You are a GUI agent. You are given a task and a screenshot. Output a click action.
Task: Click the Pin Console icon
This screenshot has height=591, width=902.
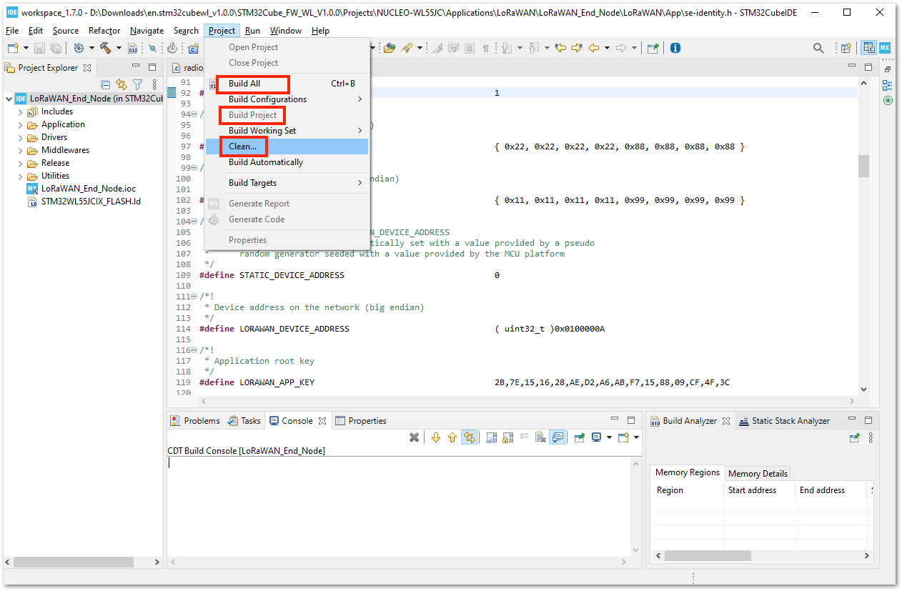580,437
